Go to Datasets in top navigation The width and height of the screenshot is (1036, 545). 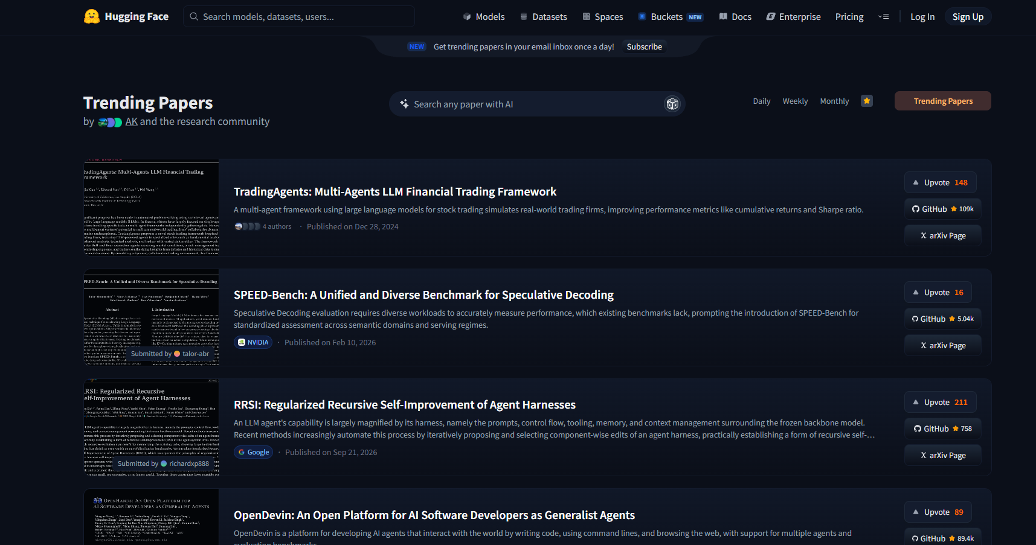click(x=543, y=17)
